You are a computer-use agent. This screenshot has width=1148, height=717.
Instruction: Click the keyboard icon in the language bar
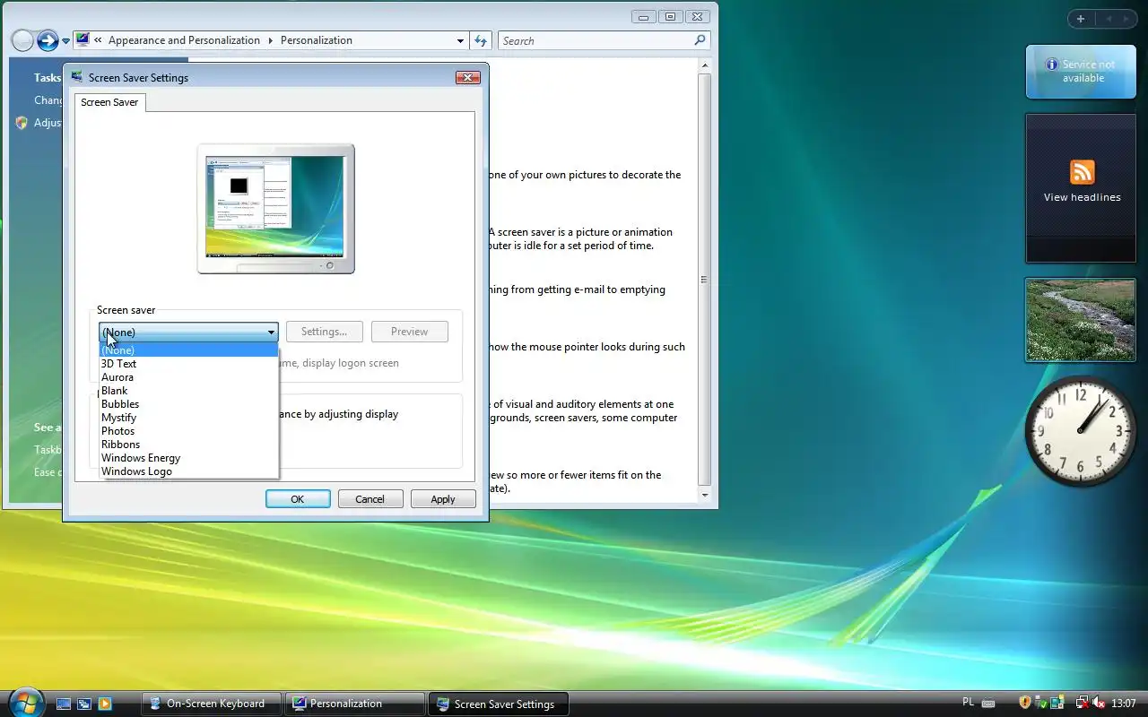click(988, 704)
